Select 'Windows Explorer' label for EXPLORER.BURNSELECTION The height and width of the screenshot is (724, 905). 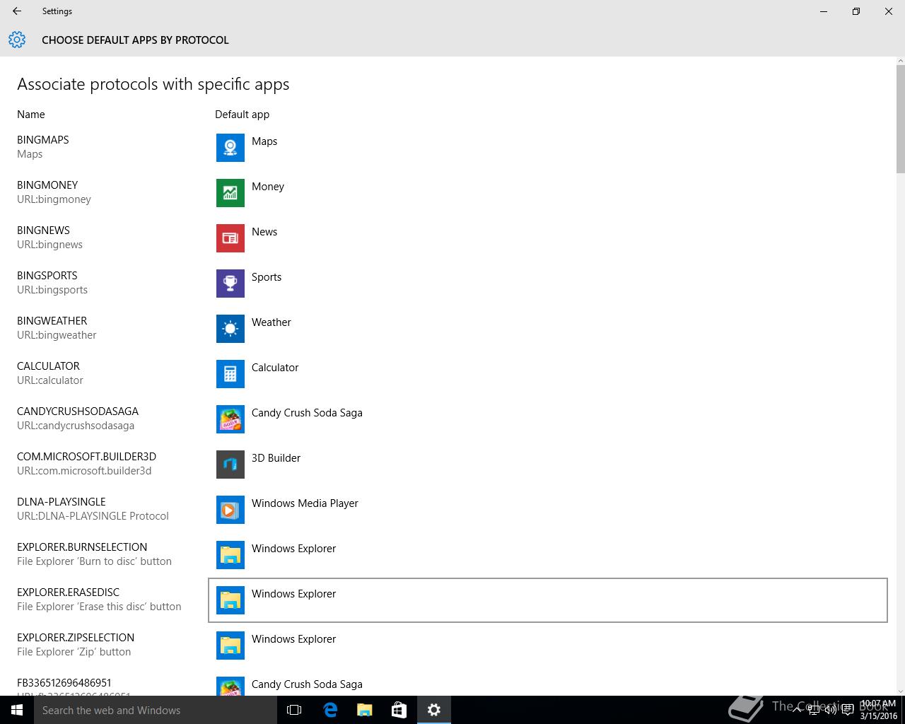pyautogui.click(x=293, y=549)
